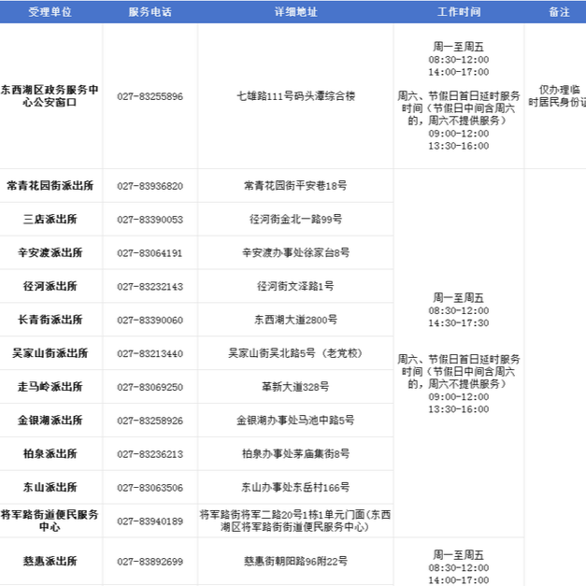Click address 辛安渡办事处徐家台8号
586x586 pixels.
pos(295,252)
